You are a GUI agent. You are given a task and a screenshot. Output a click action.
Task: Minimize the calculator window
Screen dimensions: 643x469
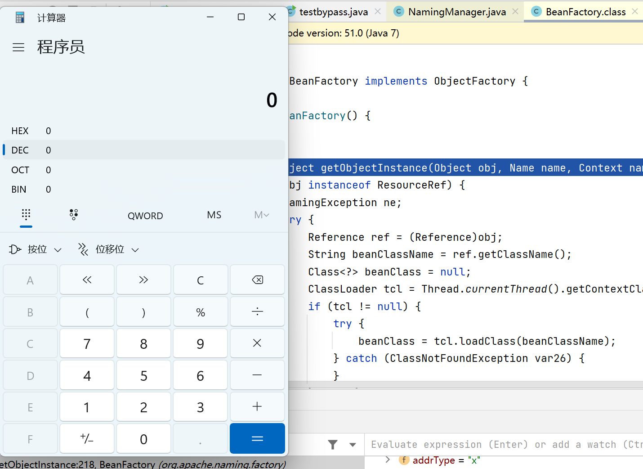(x=210, y=17)
